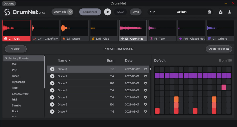Click the save preset icon

[209, 12]
